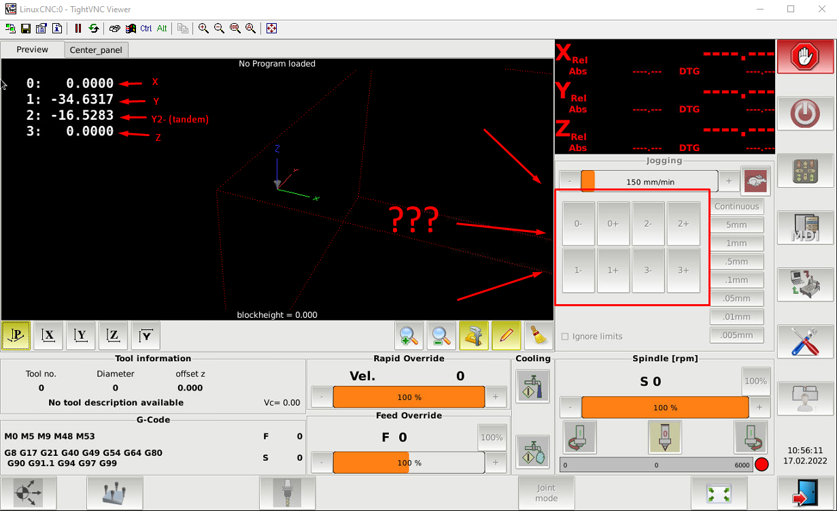The width and height of the screenshot is (837, 511).
Task: Select the .5mm jog increment
Action: click(736, 261)
